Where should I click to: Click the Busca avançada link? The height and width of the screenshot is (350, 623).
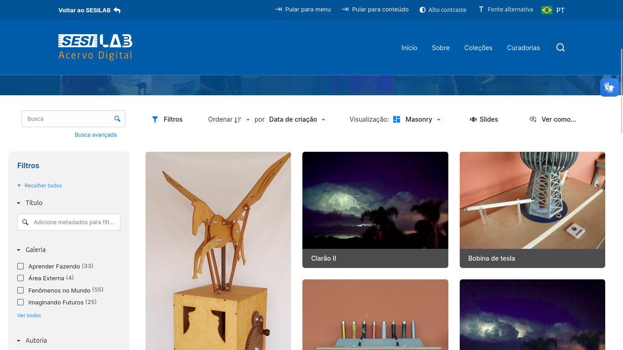click(96, 135)
